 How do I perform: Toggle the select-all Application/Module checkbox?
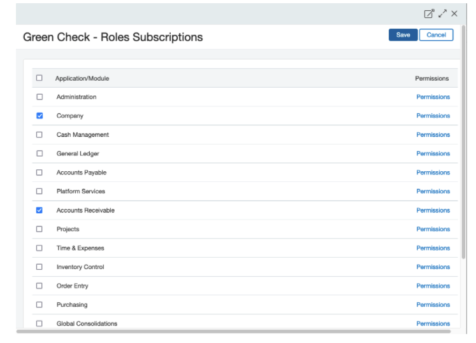(40, 78)
